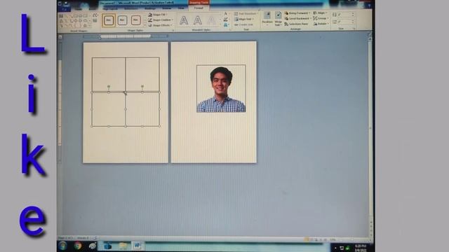Open the Shape Outline menu
This screenshot has height=252, width=449.
tap(161, 20)
